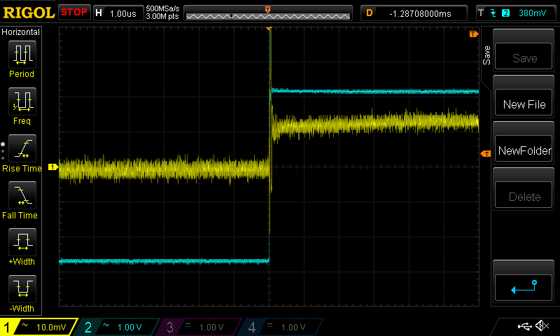The height and width of the screenshot is (336, 560).
Task: Click the NewFolder button
Action: 524,149
